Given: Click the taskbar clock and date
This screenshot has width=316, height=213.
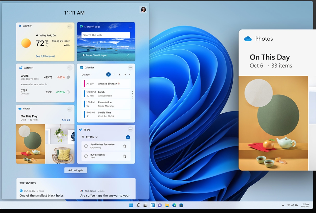Looking at the screenshot, I should click(305, 205).
